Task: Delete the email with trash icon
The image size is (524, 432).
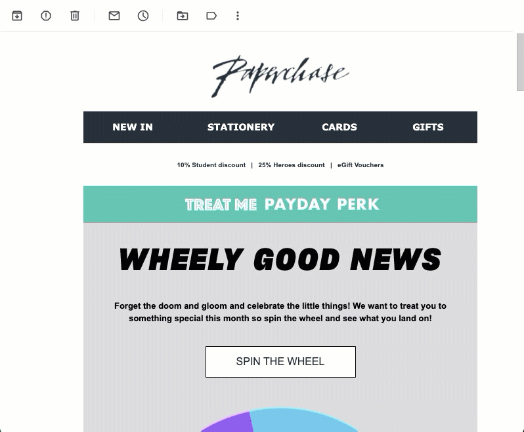Action: [75, 16]
